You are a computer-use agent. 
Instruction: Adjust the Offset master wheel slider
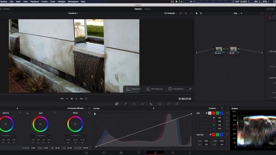point(75,136)
